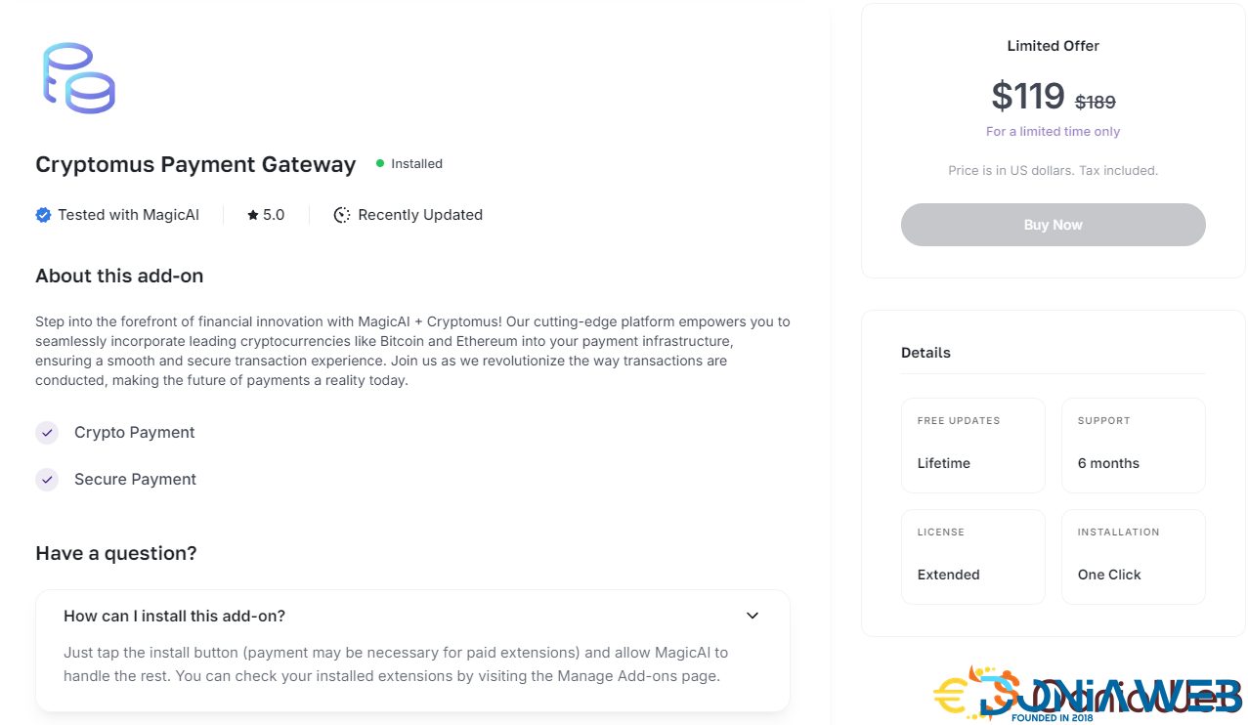1248x725 pixels.
Task: Click the Cryptomus coins logo icon
Action: coord(78,78)
